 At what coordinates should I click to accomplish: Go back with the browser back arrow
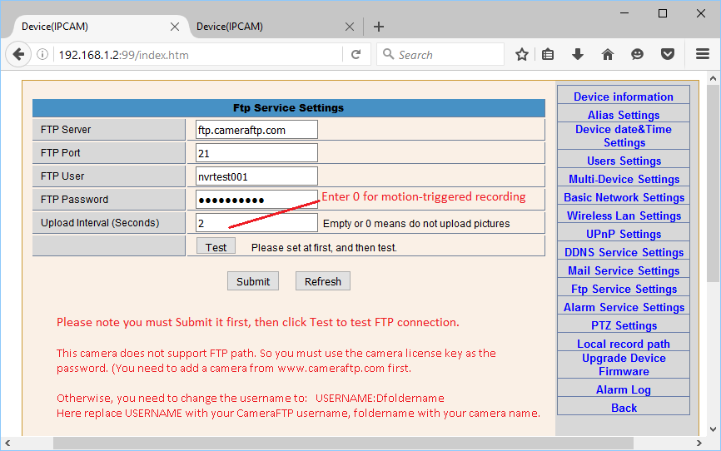18,55
